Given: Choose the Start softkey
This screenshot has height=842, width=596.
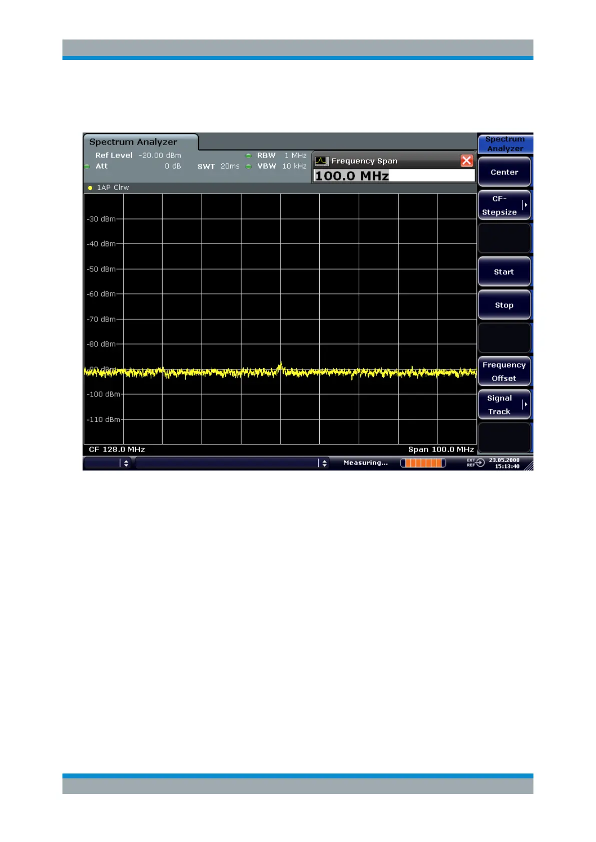Looking at the screenshot, I should 504,272.
